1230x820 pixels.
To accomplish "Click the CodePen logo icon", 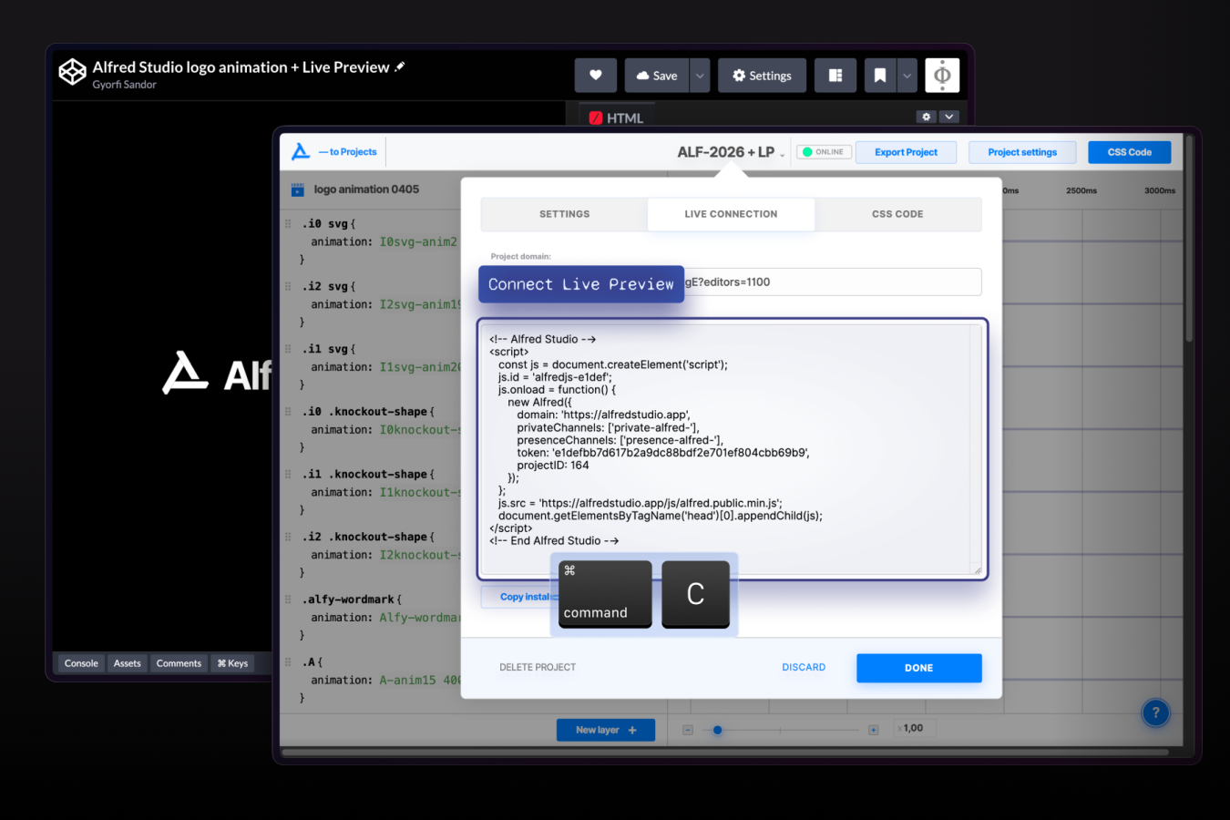I will (x=72, y=71).
